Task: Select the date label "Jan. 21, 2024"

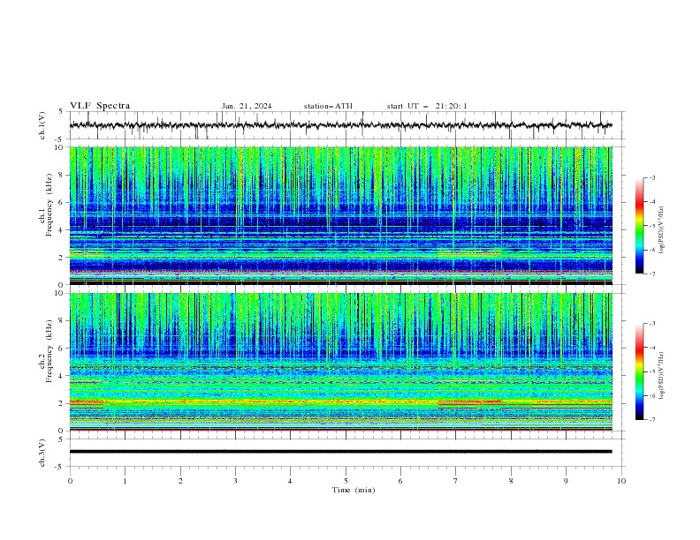Action: (247, 106)
